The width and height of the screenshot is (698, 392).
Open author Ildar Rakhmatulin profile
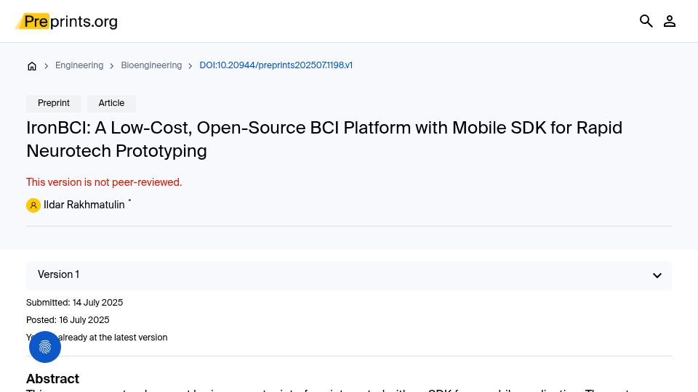(84, 205)
